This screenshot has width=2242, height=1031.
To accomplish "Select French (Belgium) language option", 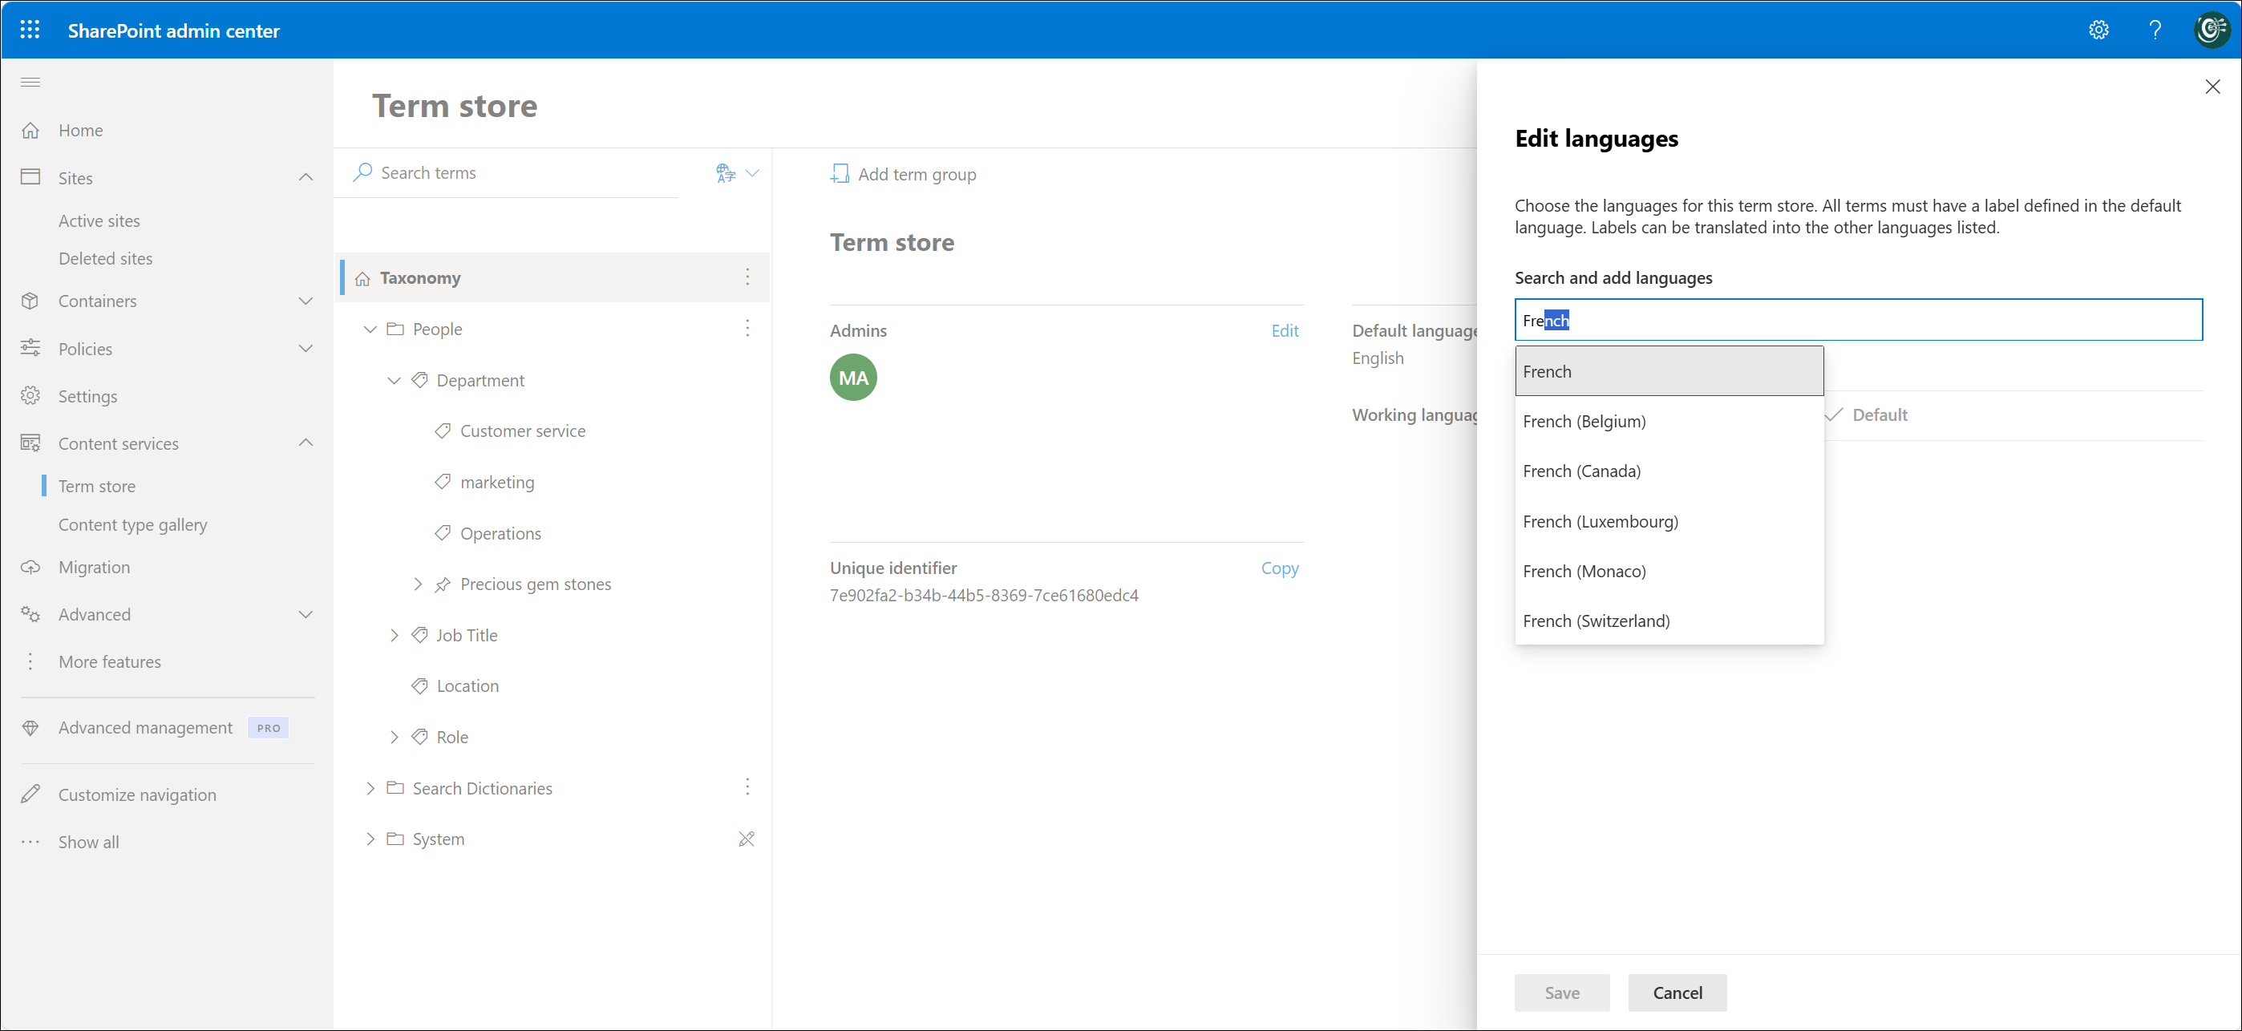I will [x=1584, y=420].
